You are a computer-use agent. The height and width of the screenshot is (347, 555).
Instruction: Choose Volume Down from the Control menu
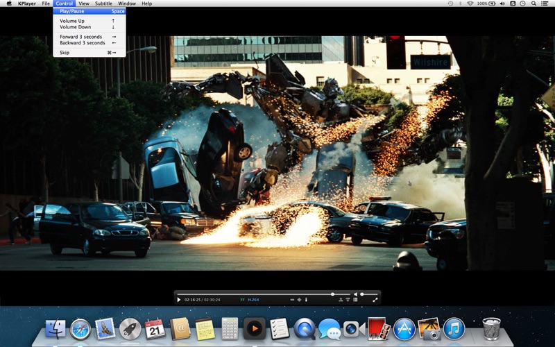(x=89, y=27)
